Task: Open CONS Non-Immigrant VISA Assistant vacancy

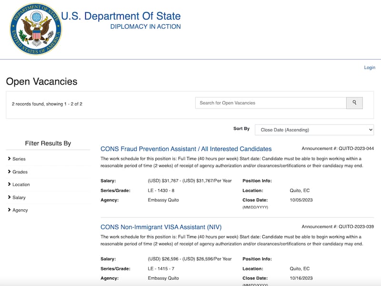Action: tap(161, 227)
